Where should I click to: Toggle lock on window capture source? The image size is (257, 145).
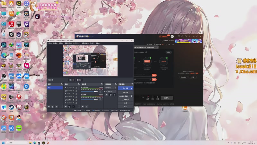tap(76, 91)
